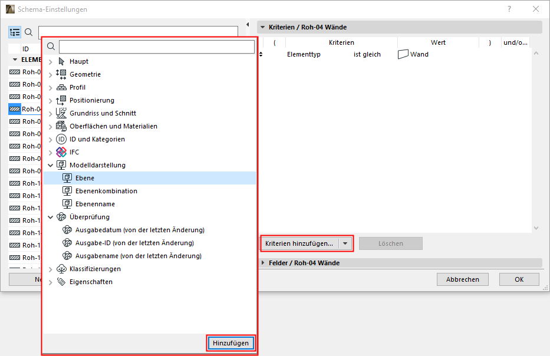Click the ID und Kategorien icon
The width and height of the screenshot is (550, 356).
[61, 139]
